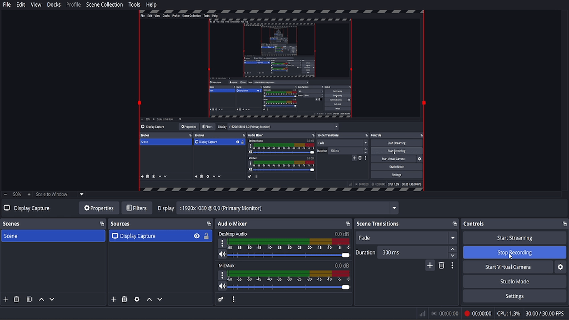
Task: Open the Scene Collection menu
Action: coord(104,4)
